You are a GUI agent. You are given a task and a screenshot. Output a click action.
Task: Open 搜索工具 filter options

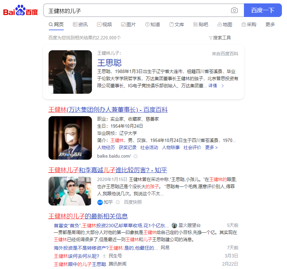(220, 38)
